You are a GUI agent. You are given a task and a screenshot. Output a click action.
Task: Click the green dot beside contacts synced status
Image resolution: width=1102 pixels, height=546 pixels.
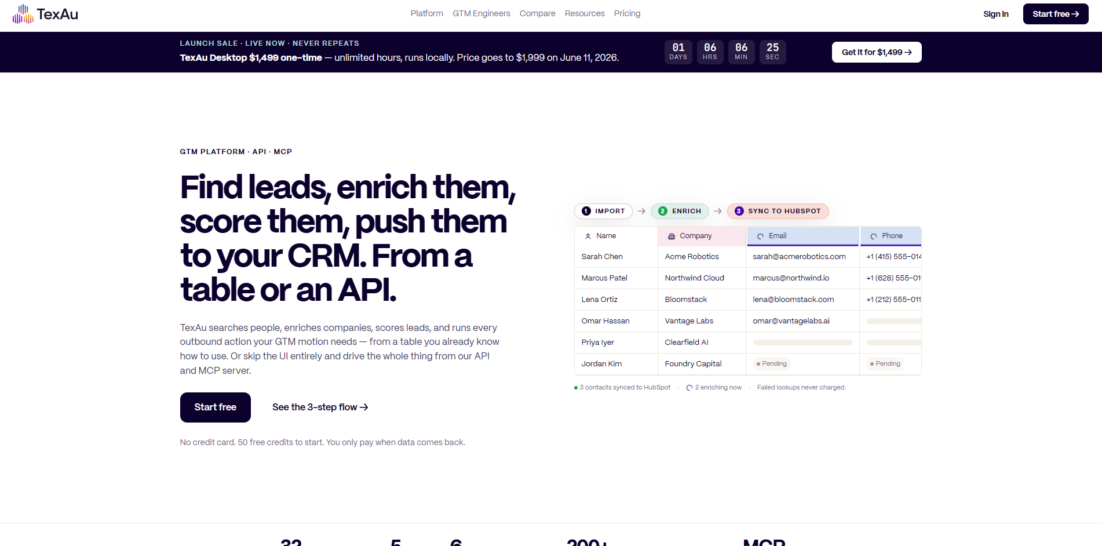point(576,388)
